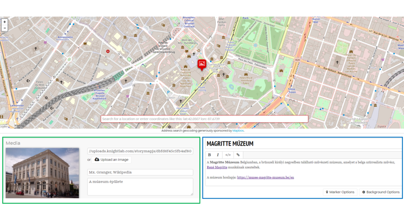Viewport: 404px width, 212px height.
Task: Zoom in on the map
Action: coord(5,22)
